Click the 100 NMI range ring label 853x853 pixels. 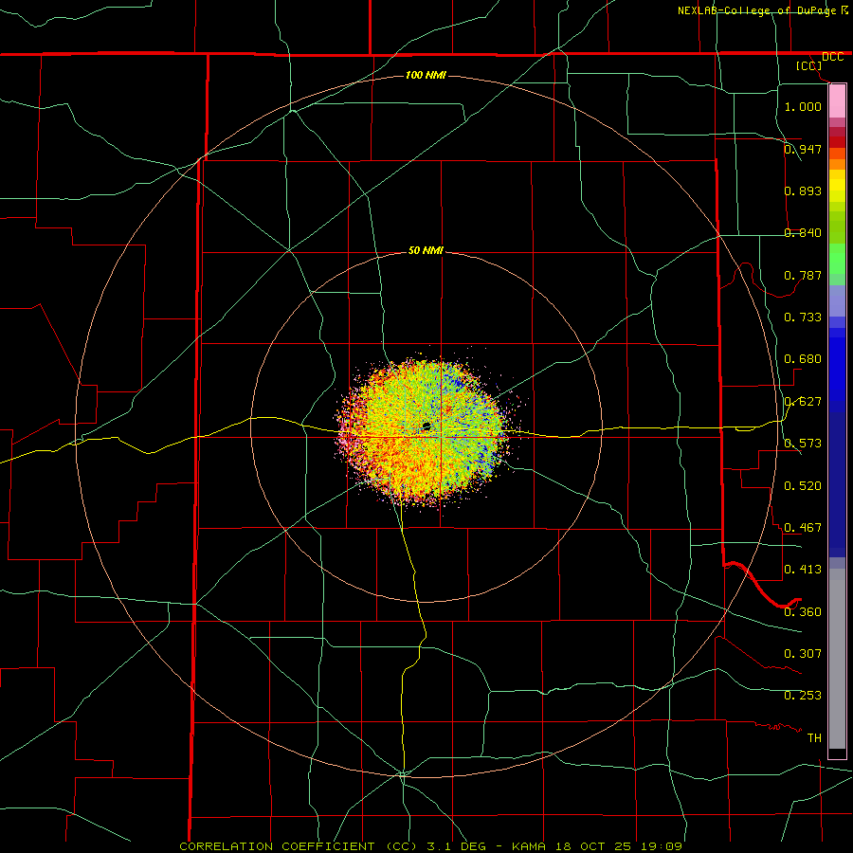pyautogui.click(x=426, y=75)
